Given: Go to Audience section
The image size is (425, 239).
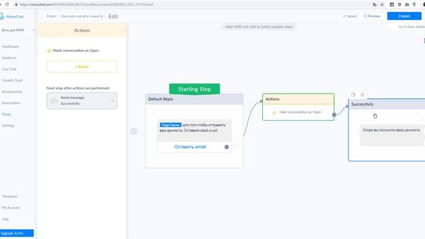Looking at the screenshot, I should 9,58.
